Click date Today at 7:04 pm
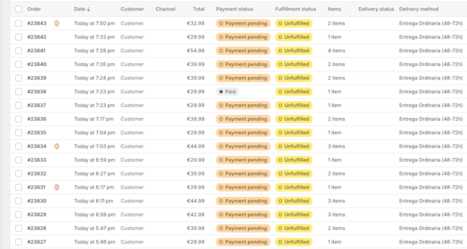467x249 pixels. tap(94, 132)
